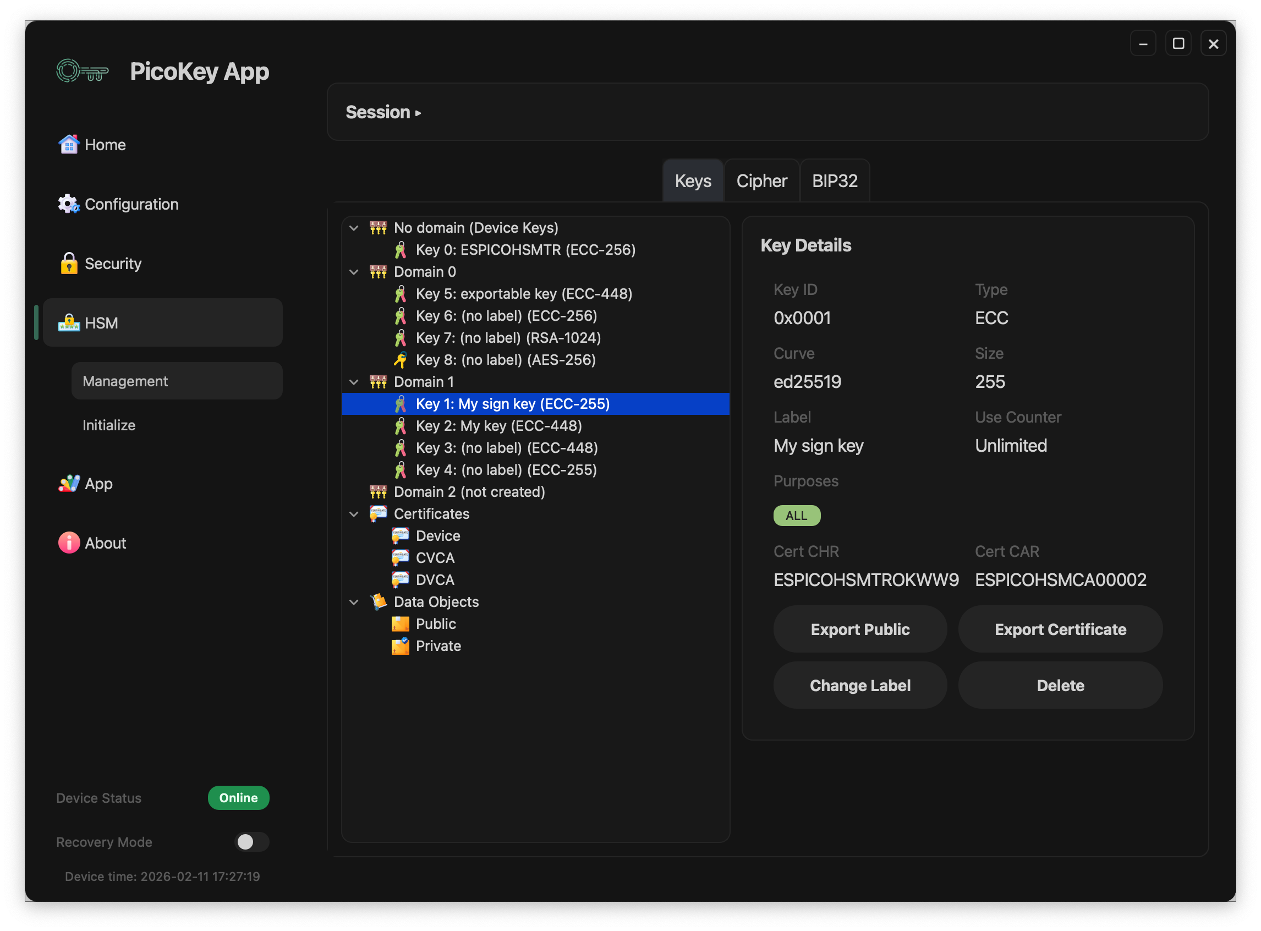Viewport: 1261px width, 931px height.
Task: Click the Private data object folder icon
Action: point(400,646)
